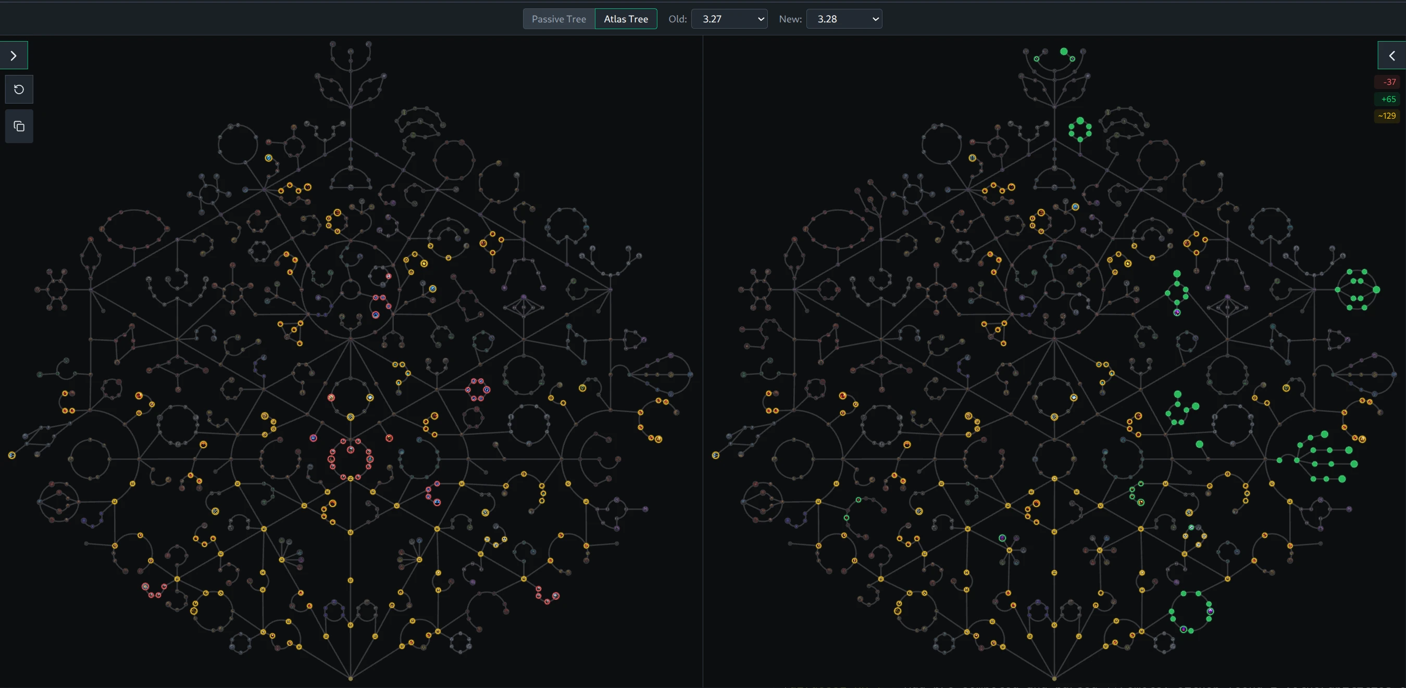Toggle the ~129 changed-nodes badge
1406x688 pixels.
coord(1386,116)
